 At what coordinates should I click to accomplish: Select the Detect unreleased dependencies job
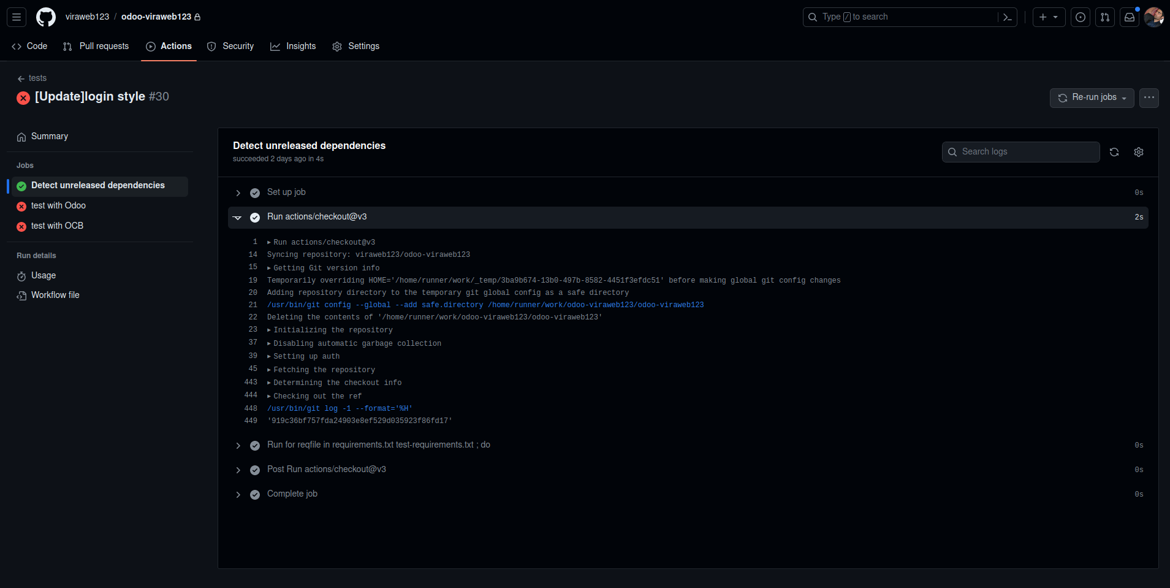100,185
